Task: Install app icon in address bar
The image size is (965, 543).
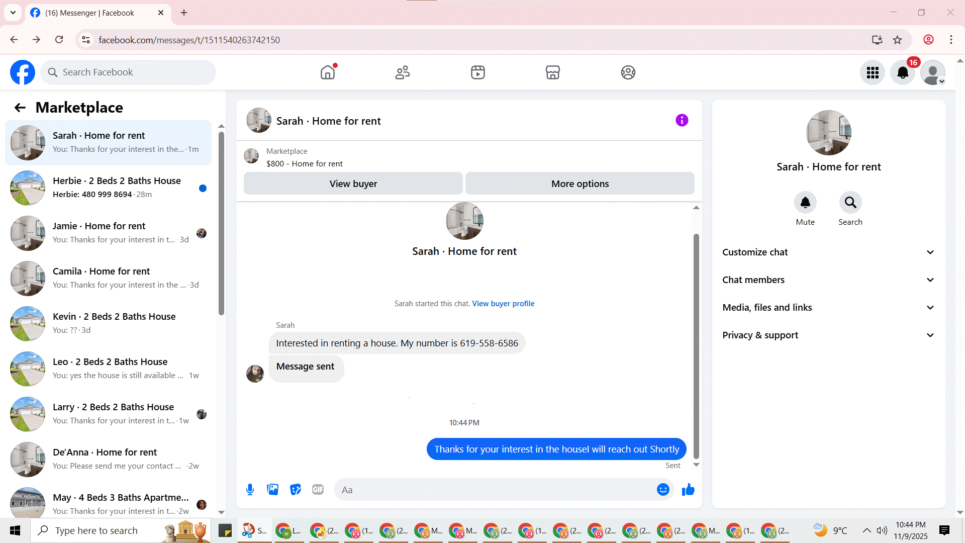Action: tap(877, 40)
